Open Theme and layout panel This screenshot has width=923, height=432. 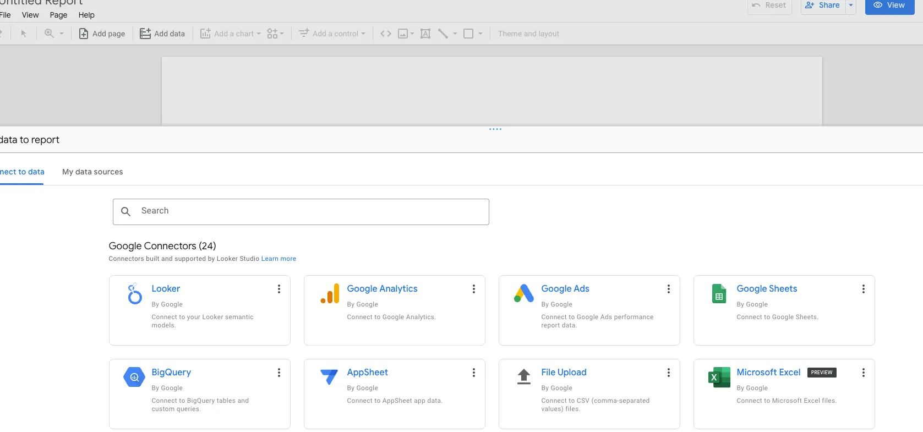tap(528, 34)
